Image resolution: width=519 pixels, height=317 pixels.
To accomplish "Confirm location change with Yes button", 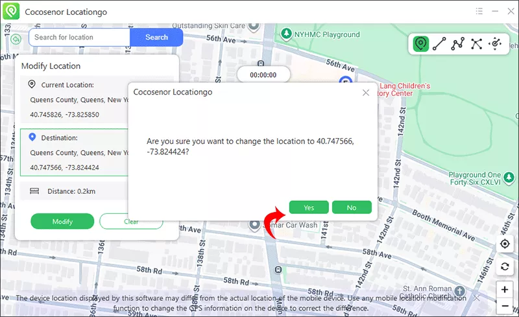I will coord(309,207).
